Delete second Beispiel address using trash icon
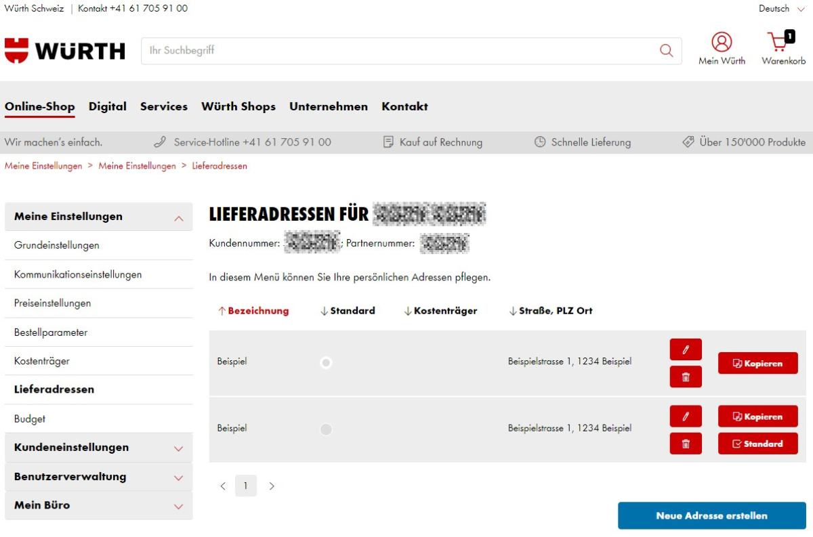Image resolution: width=813 pixels, height=537 pixels. tap(686, 444)
